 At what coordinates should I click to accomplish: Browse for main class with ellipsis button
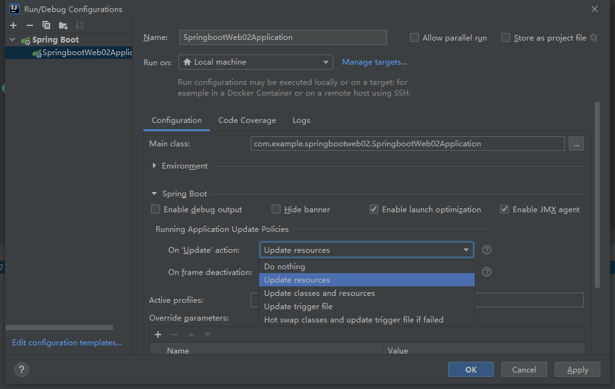point(576,144)
